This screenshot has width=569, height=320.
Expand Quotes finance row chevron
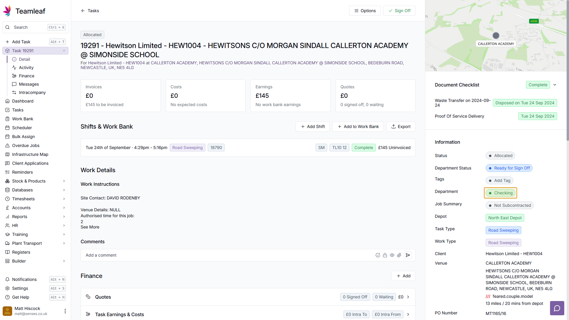point(408,297)
